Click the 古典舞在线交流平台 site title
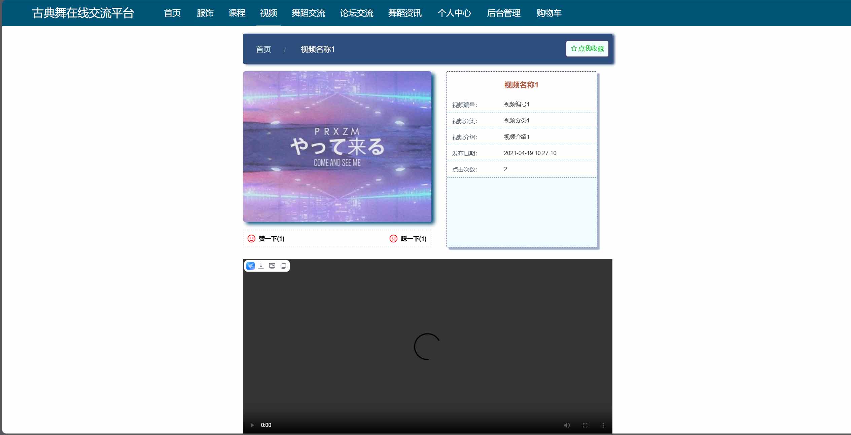 83,13
